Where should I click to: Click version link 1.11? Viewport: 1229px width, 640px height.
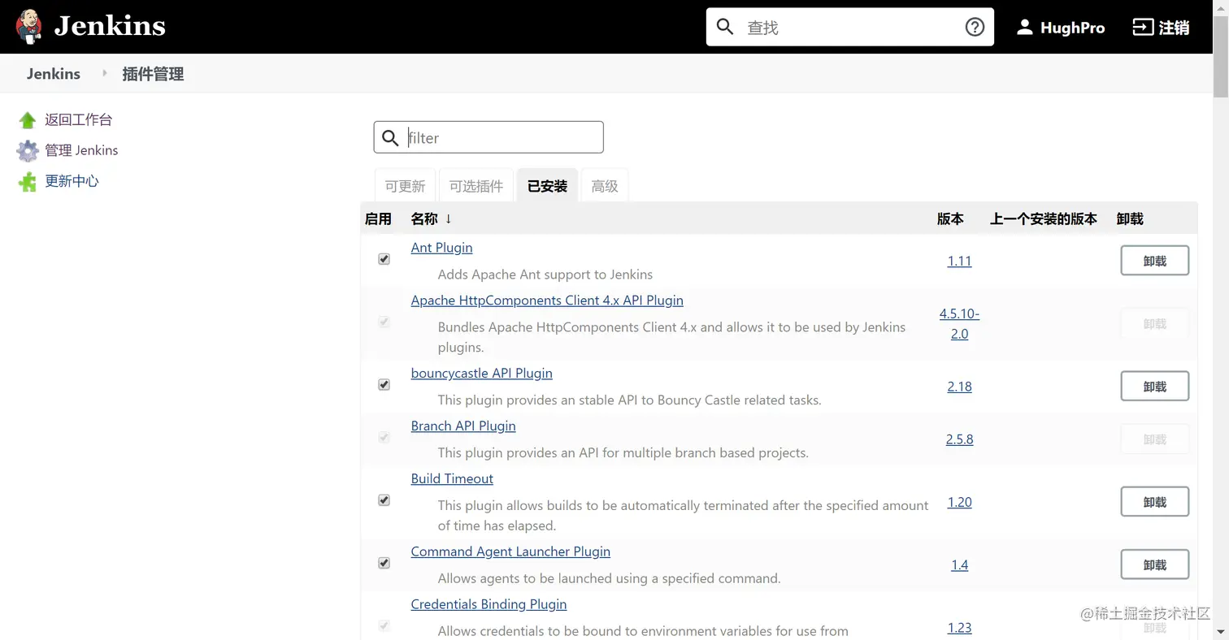pos(959,261)
